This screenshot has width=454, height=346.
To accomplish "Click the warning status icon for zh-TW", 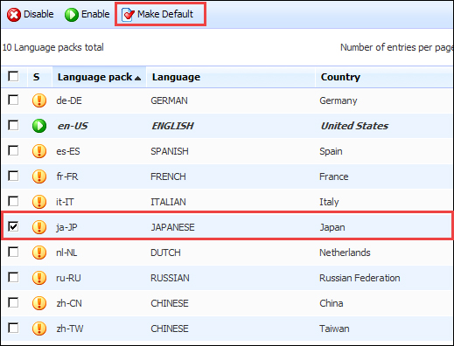I will coord(39,329).
